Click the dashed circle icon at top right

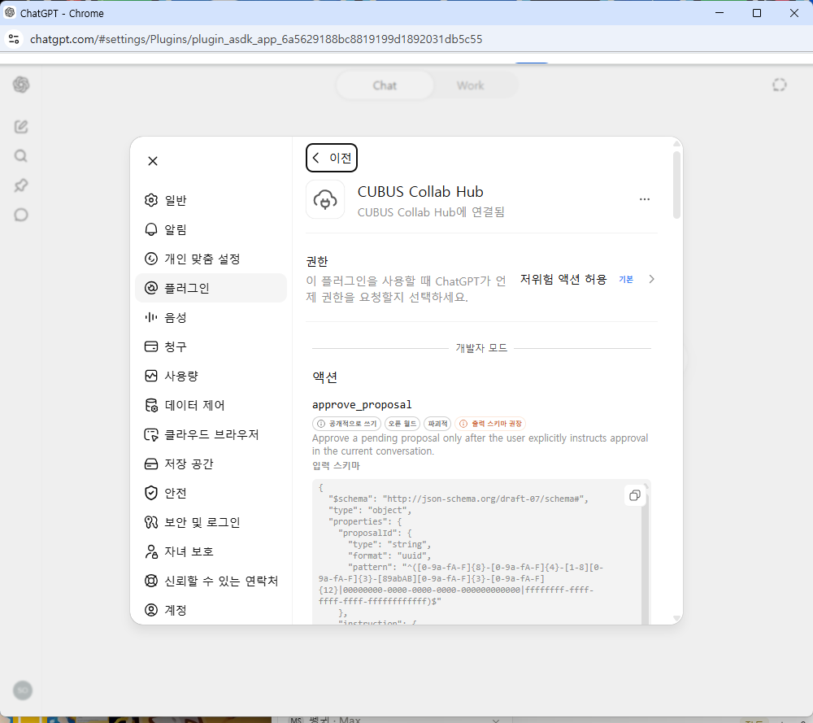[780, 85]
